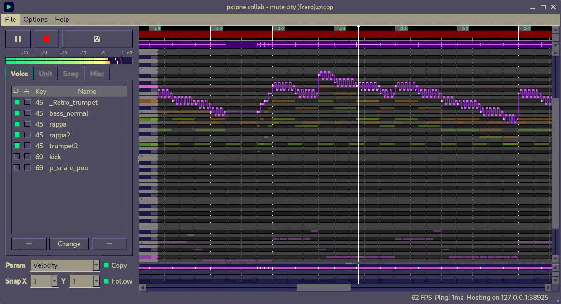Image resolution: width=561 pixels, height=304 pixels.
Task: Jump to measure 23 marker
Action: [x=465, y=28]
